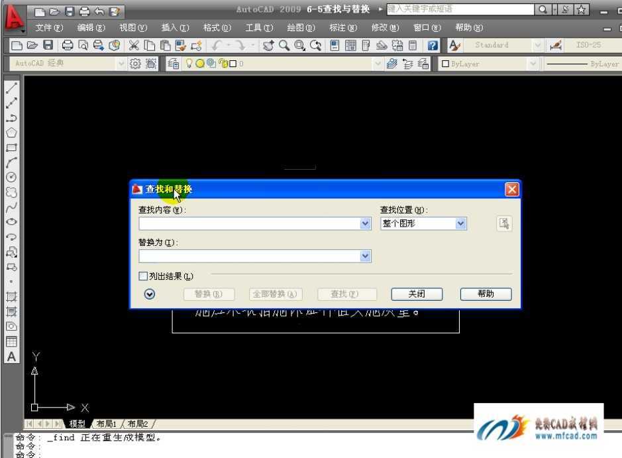Image resolution: width=622 pixels, height=458 pixels.
Task: Select the Polyline tool
Action: click(x=11, y=118)
